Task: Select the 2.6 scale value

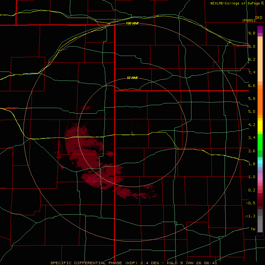Action: coord(252,151)
